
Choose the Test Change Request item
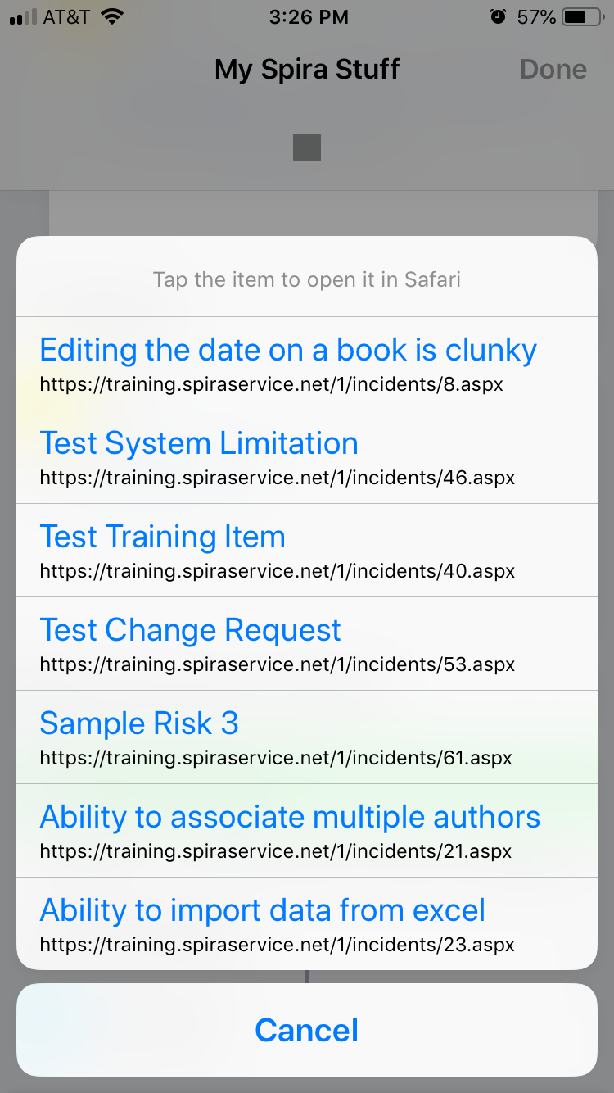pos(191,631)
